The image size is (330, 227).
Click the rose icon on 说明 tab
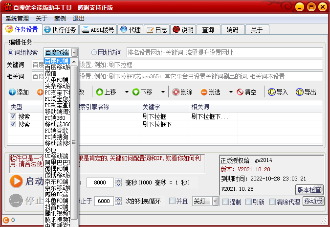tap(176, 29)
